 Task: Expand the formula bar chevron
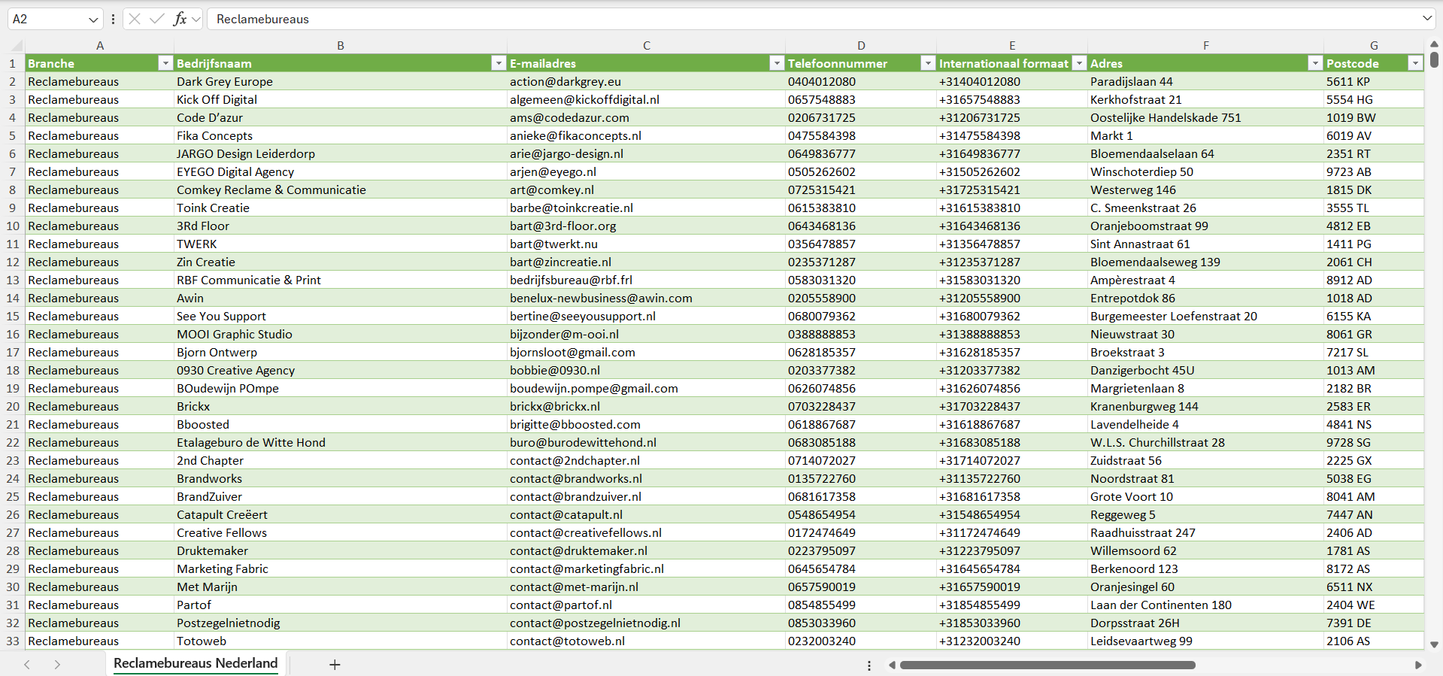pos(1426,19)
